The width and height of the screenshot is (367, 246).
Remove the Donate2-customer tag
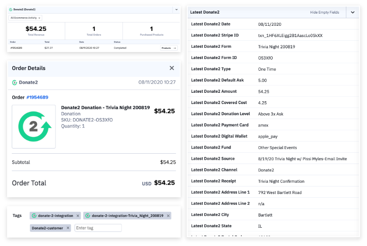(x=68, y=228)
